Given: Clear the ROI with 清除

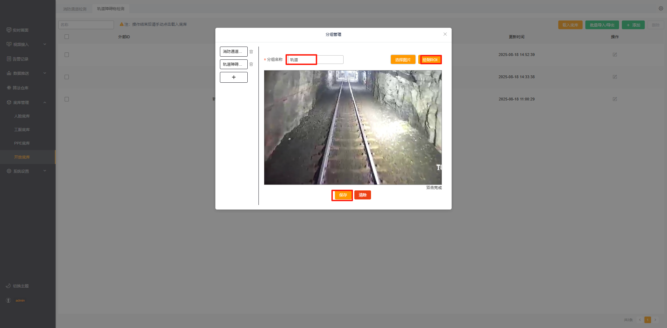Looking at the screenshot, I should coord(363,195).
